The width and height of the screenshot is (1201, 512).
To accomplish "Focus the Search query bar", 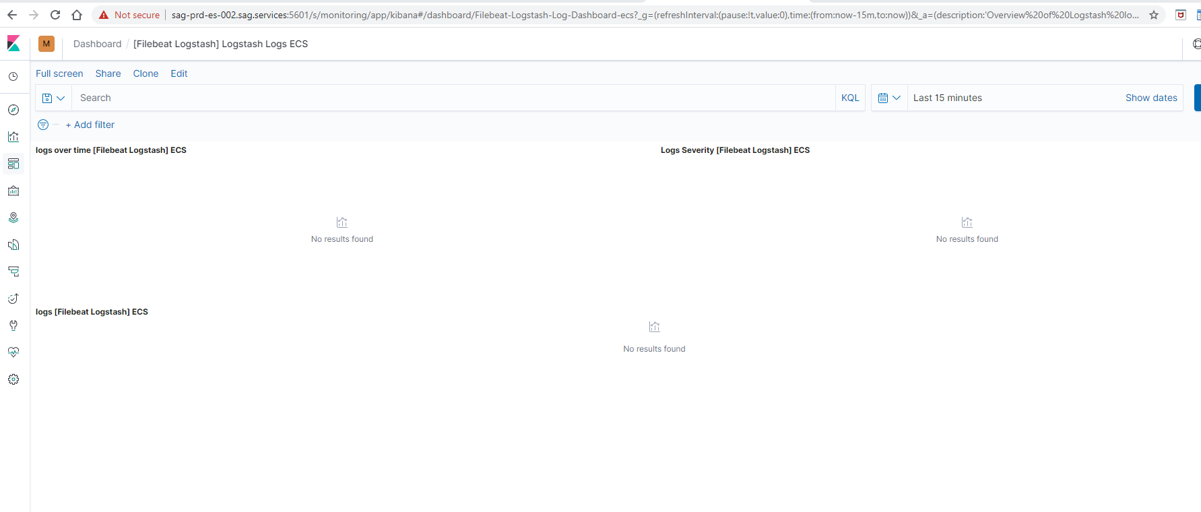I will click(453, 98).
